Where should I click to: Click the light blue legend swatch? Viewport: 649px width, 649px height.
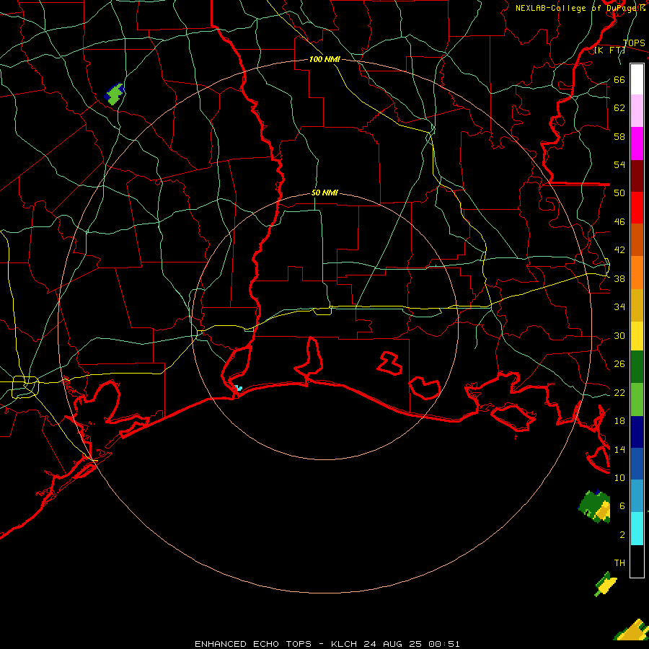(x=637, y=496)
